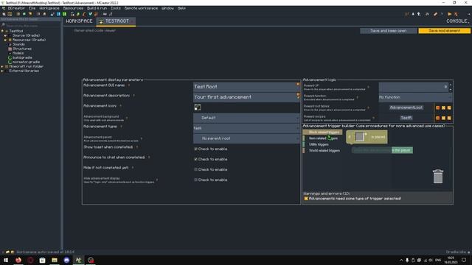Select the advancement icon slot

(197, 107)
